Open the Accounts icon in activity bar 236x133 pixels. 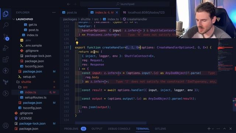click(x=6, y=126)
